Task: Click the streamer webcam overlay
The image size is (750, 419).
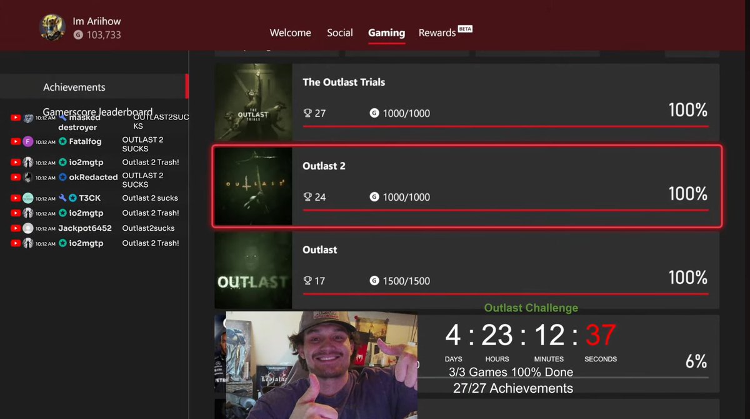Action: [321, 365]
